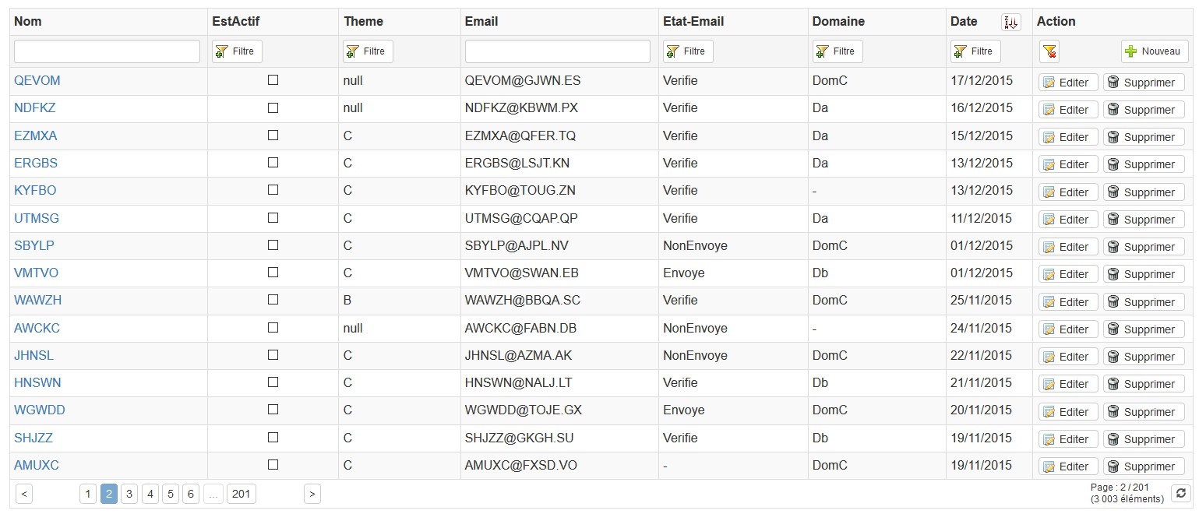This screenshot has width=1199, height=521.
Task: Jump to last page 201
Action: [x=242, y=494]
